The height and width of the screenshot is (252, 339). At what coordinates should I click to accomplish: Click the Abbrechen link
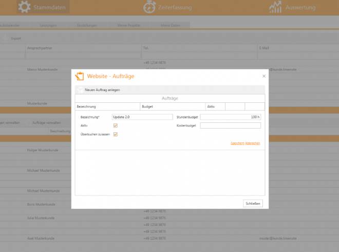coord(253,143)
